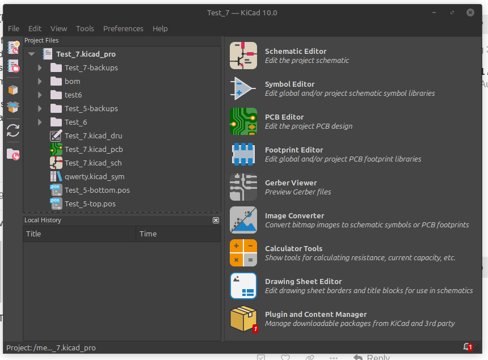Expand the test6 folder

[40, 95]
